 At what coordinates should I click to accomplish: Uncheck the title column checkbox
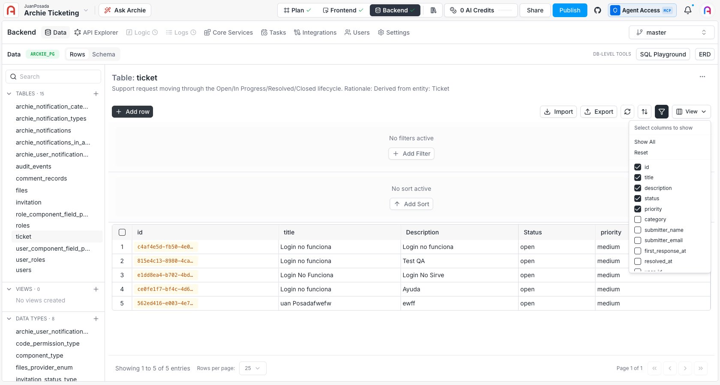(x=638, y=178)
